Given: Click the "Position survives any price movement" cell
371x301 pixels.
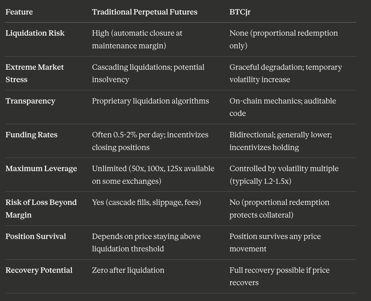Looking at the screenshot, I should coord(275,242).
